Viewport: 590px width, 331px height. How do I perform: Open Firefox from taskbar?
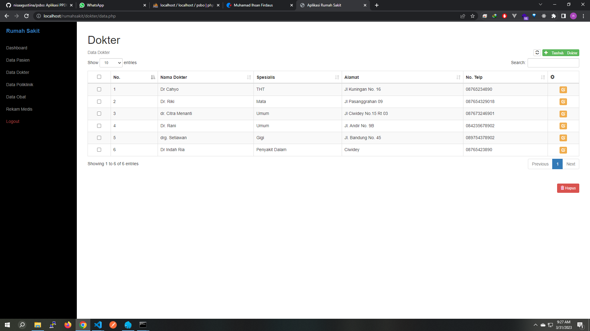pyautogui.click(x=68, y=325)
